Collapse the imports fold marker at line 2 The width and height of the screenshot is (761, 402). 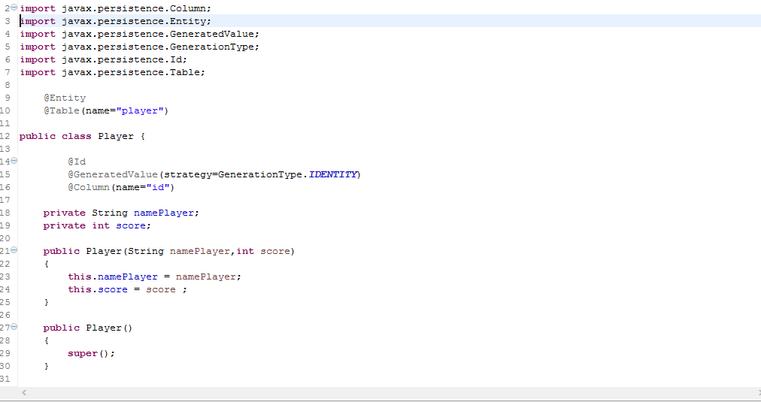(14, 8)
